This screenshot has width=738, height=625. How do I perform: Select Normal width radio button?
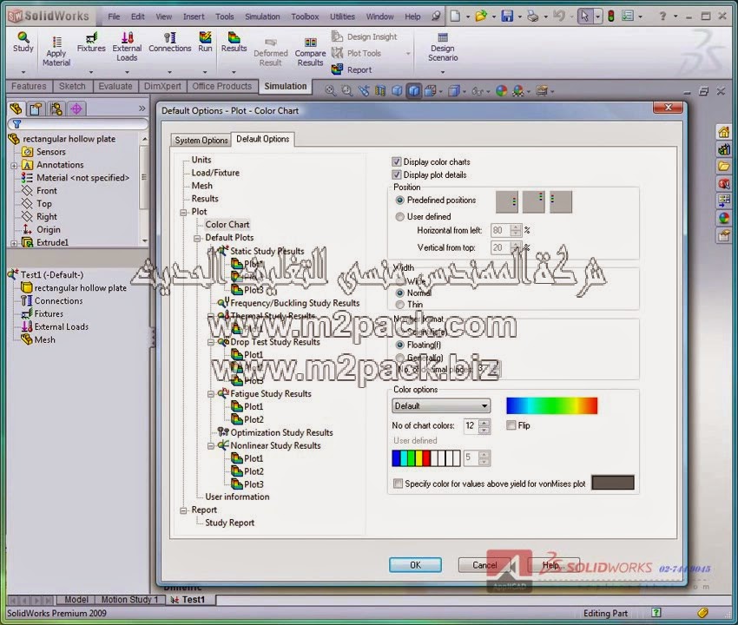pos(400,293)
